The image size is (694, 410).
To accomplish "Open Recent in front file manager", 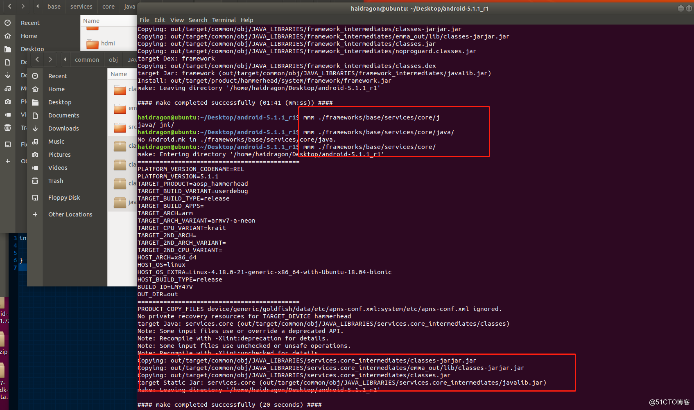I will coord(57,76).
